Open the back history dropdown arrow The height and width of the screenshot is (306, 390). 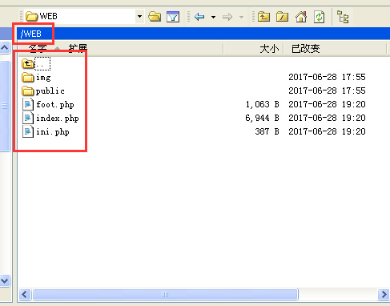tap(213, 17)
